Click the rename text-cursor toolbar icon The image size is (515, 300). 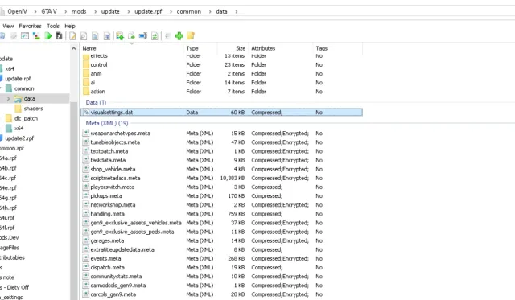click(143, 35)
